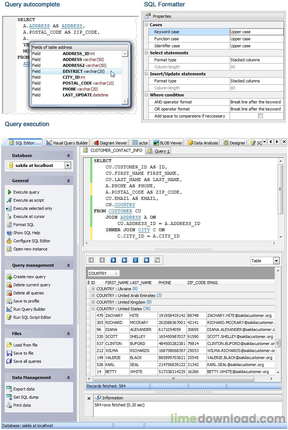Image resolution: width=288 pixels, height=430 pixels.
Task: Click the Save to profile icon
Action: coord(9,301)
